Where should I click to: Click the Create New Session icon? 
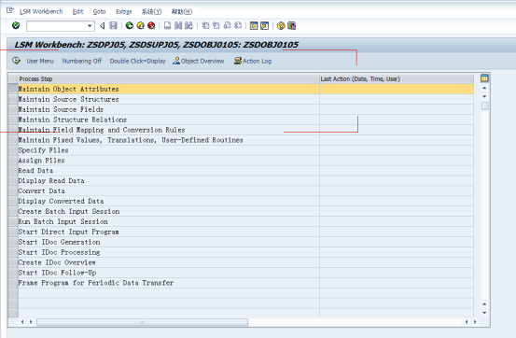pyautogui.click(x=254, y=25)
